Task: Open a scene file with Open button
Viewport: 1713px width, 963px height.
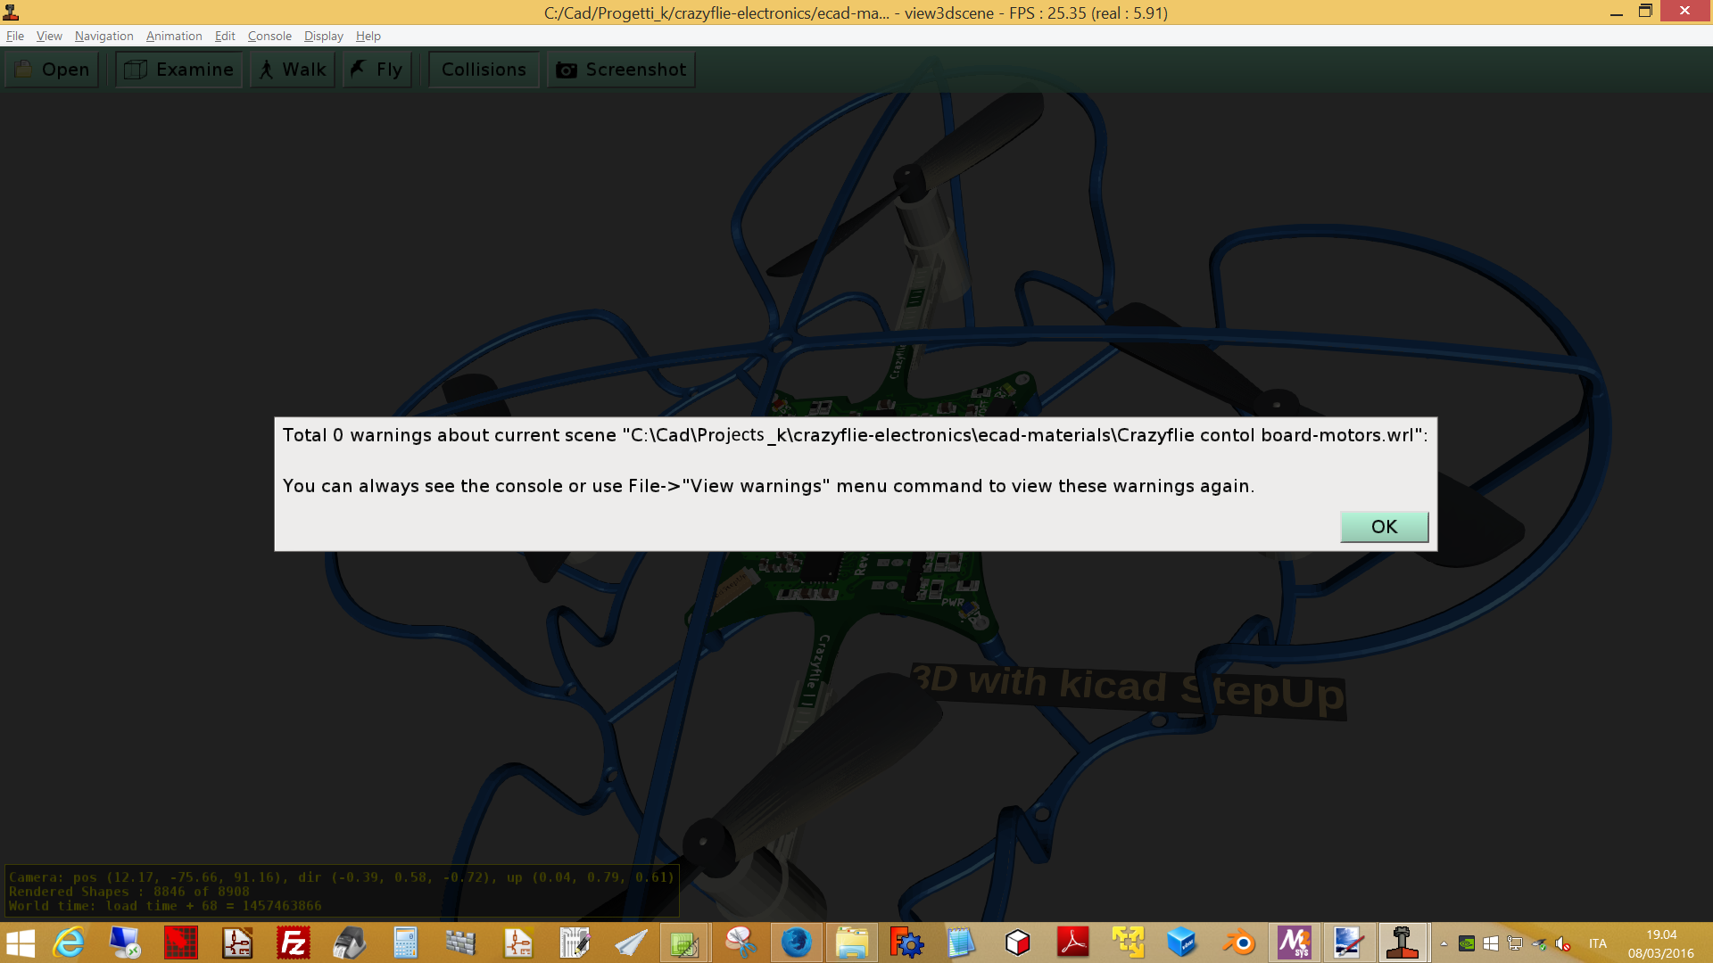Action: pos(53,70)
